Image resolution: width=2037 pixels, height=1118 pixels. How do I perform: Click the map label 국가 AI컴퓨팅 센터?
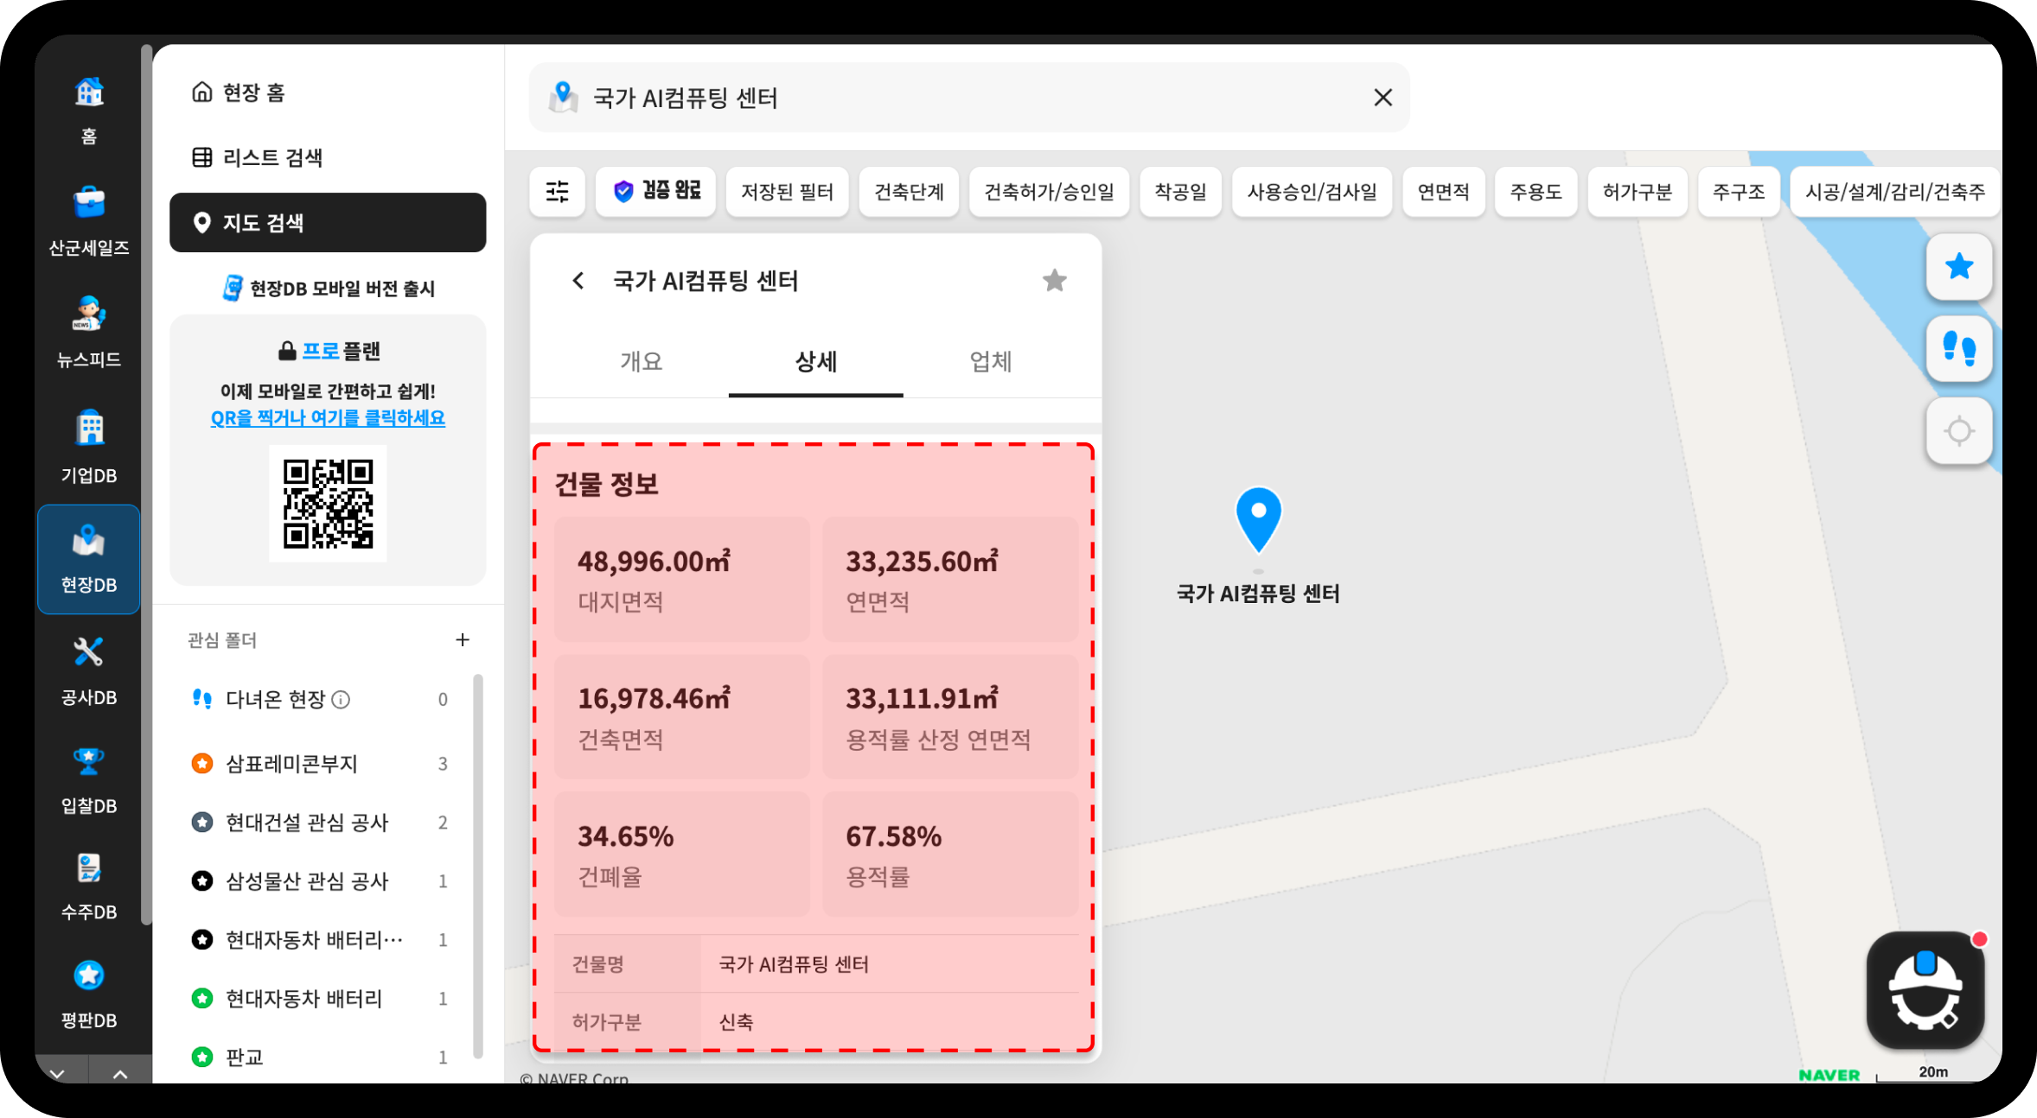(1258, 594)
